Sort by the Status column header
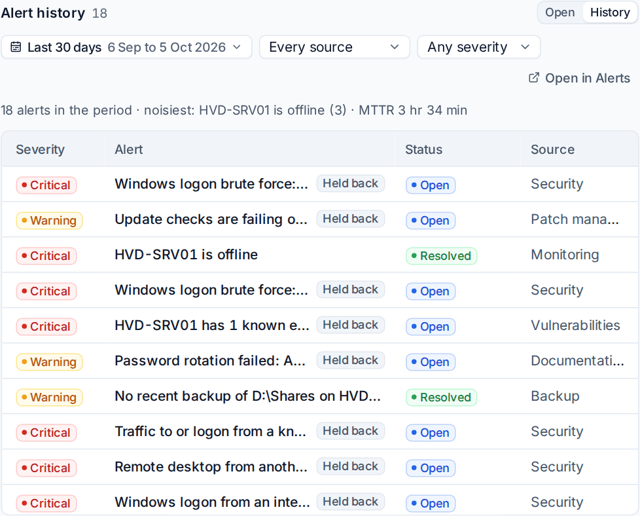 [x=423, y=149]
